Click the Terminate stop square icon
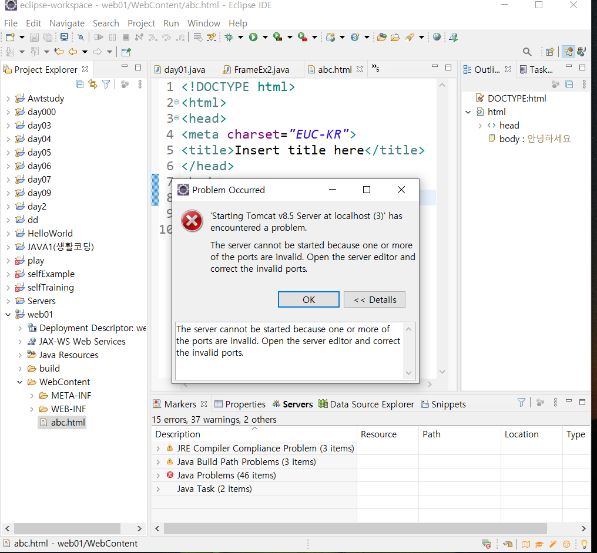 click(126, 37)
